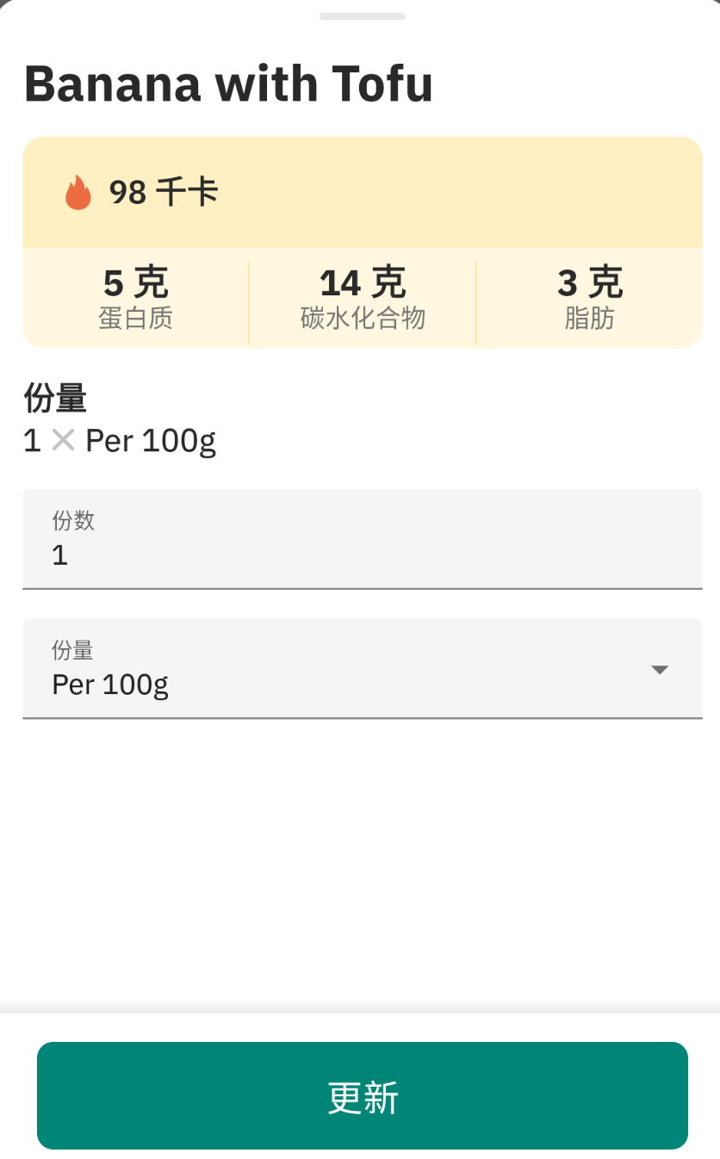The height and width of the screenshot is (1159, 720).
Task: Tap the 98 千卡 calorie value
Action: coord(164,192)
